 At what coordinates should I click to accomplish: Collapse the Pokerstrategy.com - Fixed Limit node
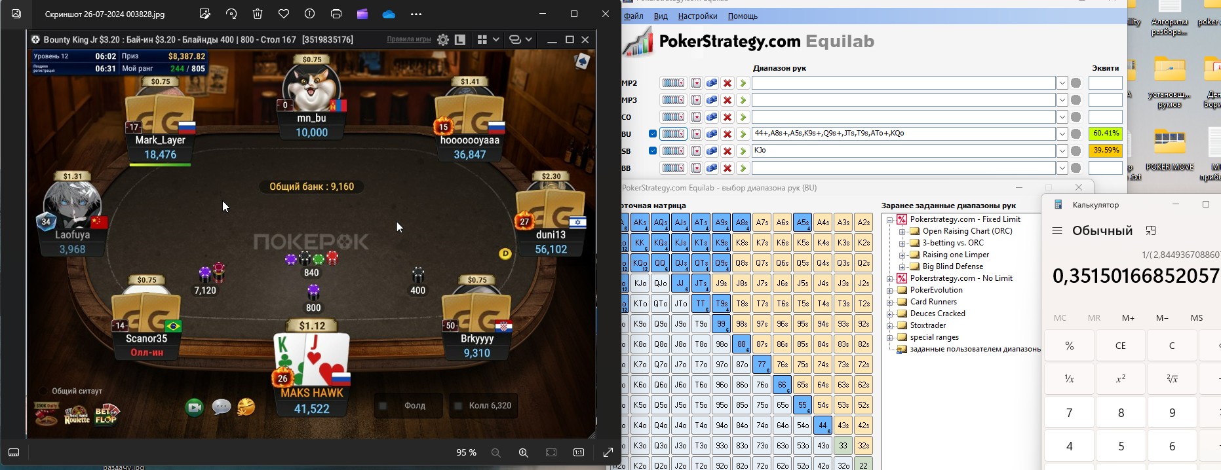(x=890, y=219)
